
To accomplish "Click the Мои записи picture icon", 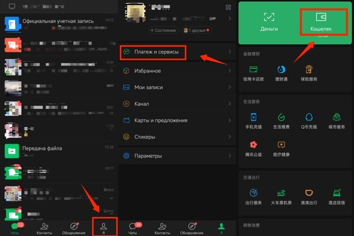I will tap(126, 87).
